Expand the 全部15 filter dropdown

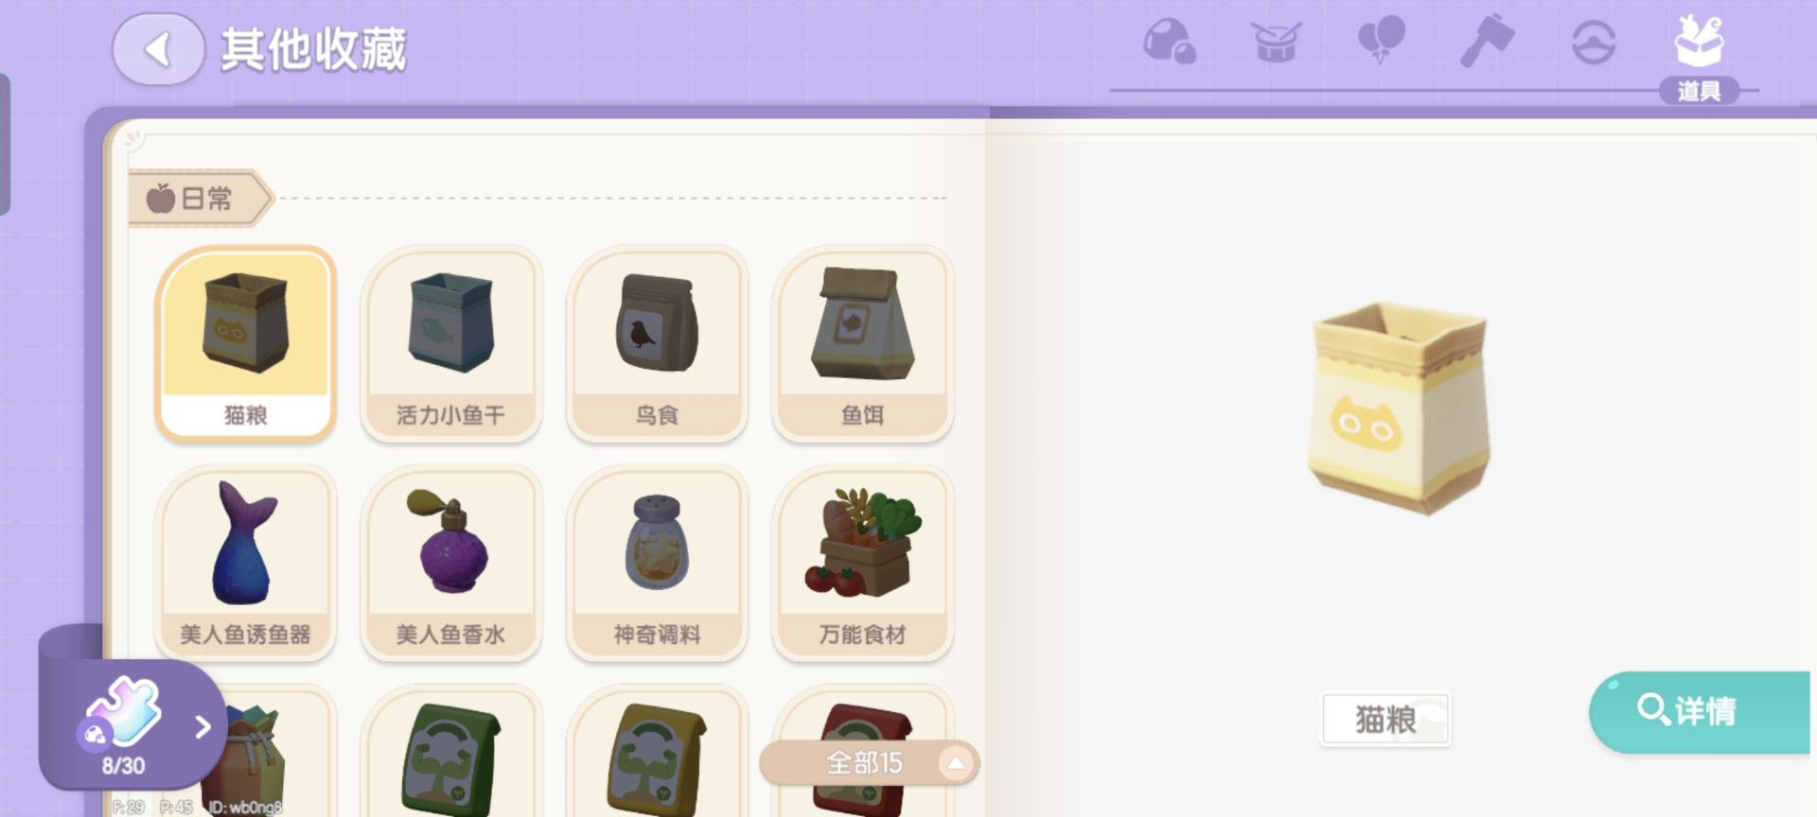point(869,762)
